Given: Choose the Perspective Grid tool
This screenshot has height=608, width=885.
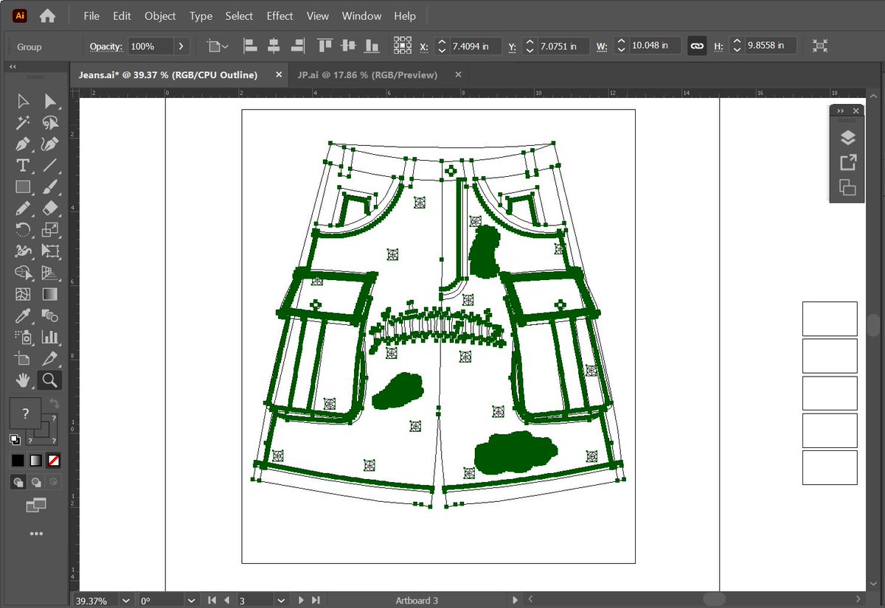Looking at the screenshot, I should tap(50, 273).
